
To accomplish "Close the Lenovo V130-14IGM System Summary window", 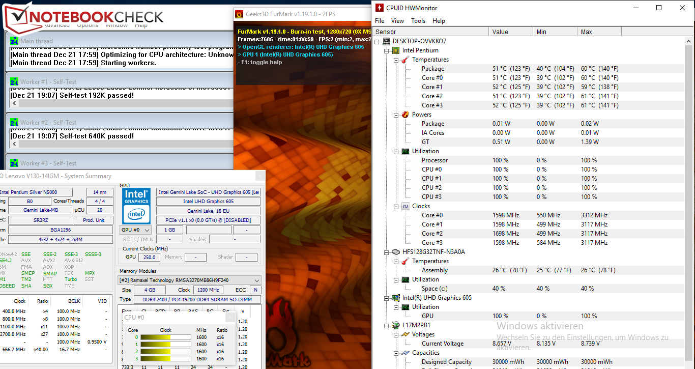I will click(x=259, y=176).
